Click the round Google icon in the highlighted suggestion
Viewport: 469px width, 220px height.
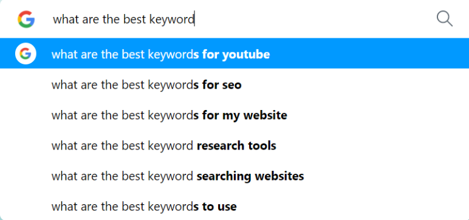point(26,54)
